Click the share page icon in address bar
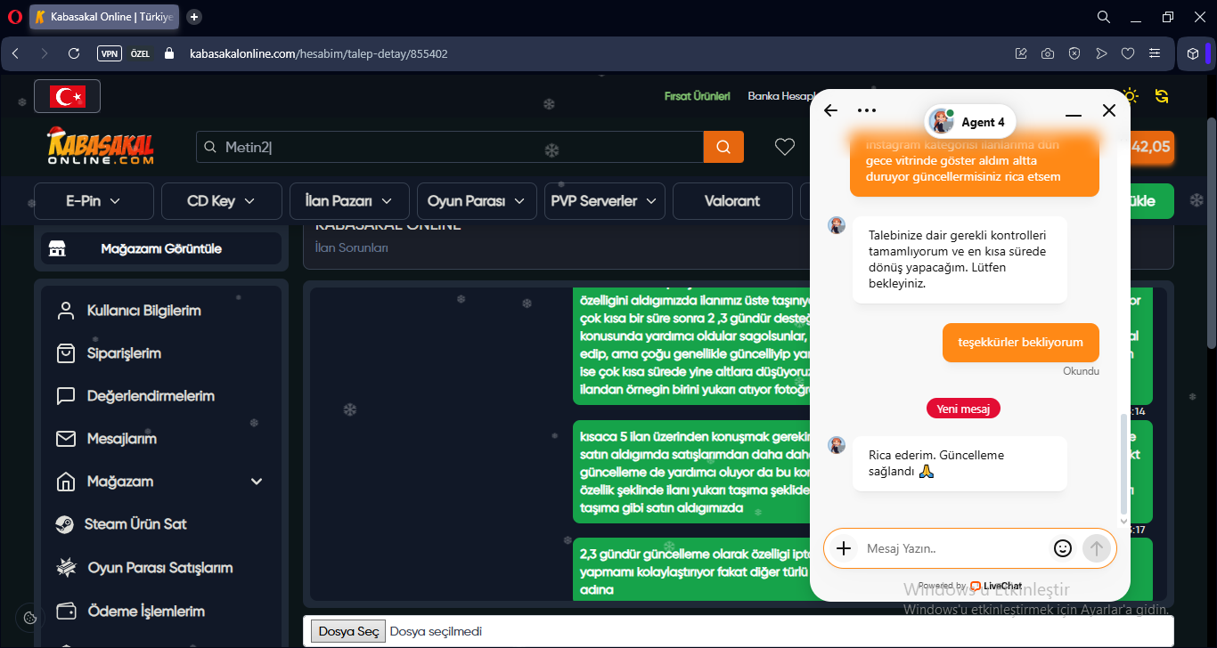This screenshot has height=648, width=1217. click(1021, 53)
